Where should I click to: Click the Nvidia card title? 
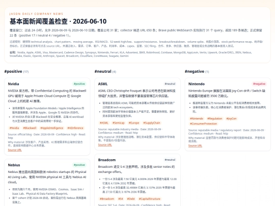(14, 84)
